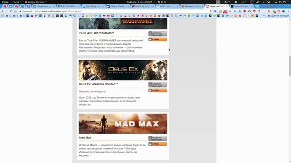Open the Total War: WARHAMMER title link

point(96,33)
